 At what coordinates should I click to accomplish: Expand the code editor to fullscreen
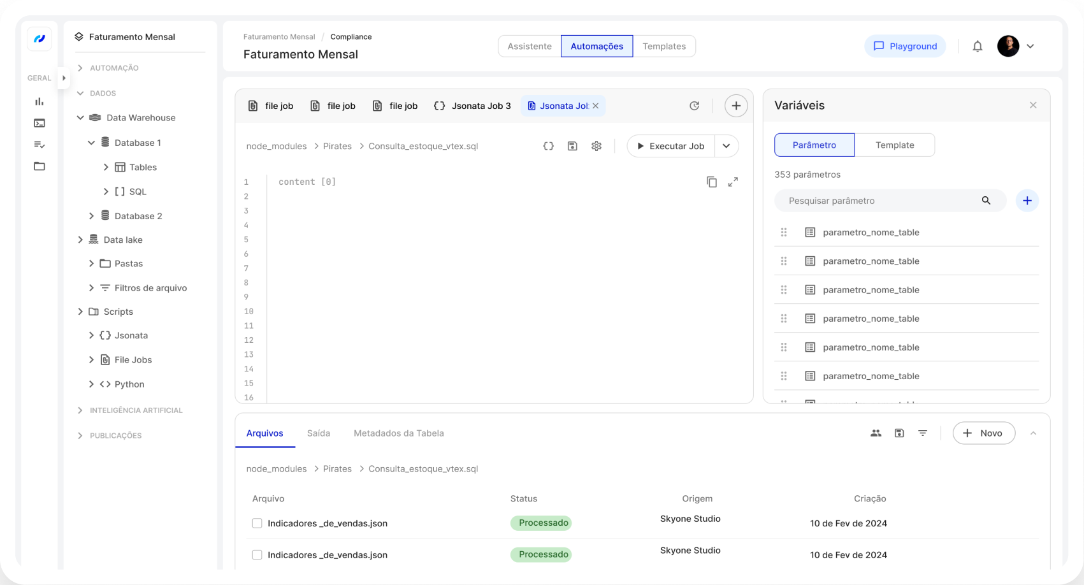[x=733, y=182]
